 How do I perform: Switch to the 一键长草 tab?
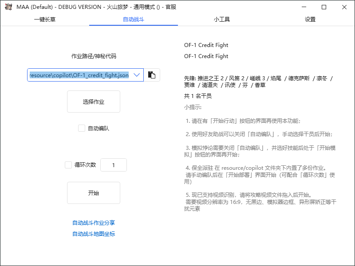click(44, 19)
